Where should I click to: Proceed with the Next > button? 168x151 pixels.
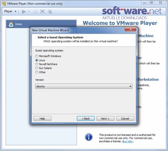click(105, 118)
